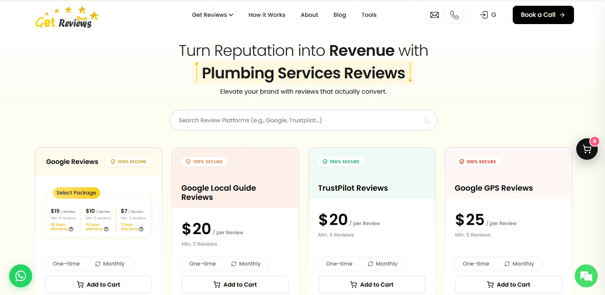The width and height of the screenshot is (605, 295).
Task: Click the Google Reviews card title
Action: [x=72, y=162]
